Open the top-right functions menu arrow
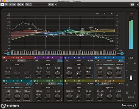Viewport: 139px width, 109px height. pyautogui.click(x=137, y=4)
